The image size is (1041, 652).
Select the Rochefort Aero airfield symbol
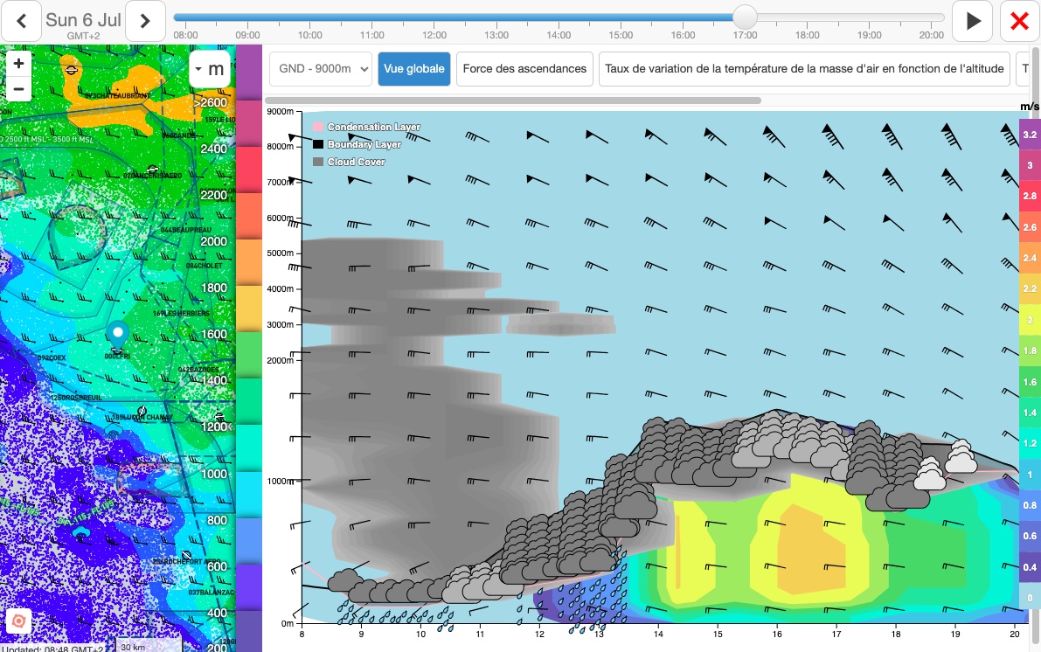coord(185,555)
